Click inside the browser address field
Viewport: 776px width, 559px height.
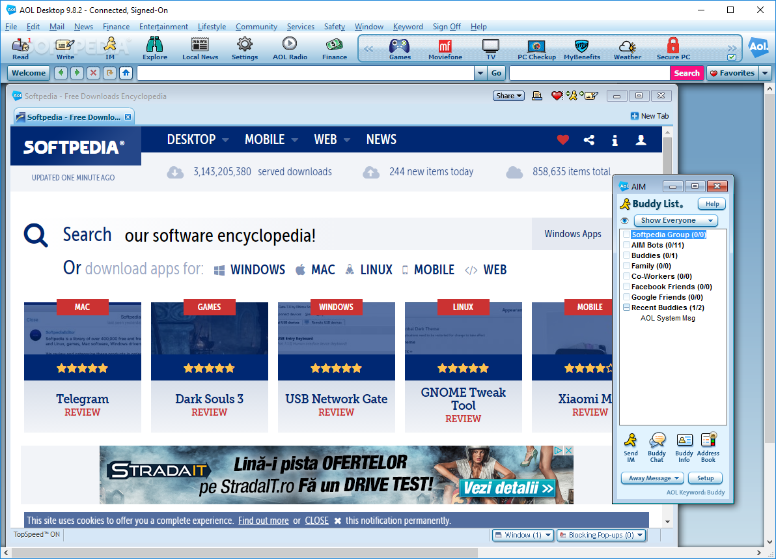(x=293, y=73)
